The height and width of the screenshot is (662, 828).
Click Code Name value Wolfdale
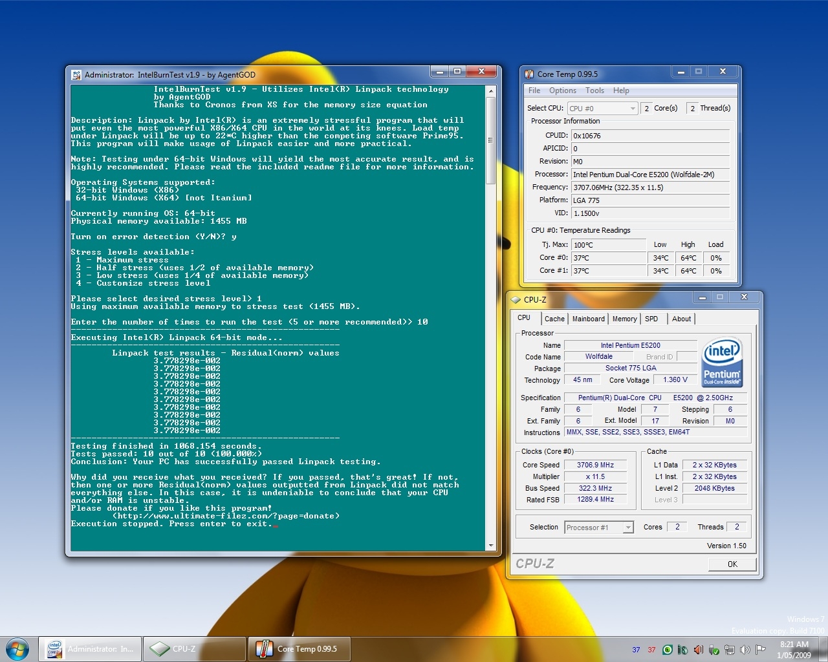(x=599, y=356)
